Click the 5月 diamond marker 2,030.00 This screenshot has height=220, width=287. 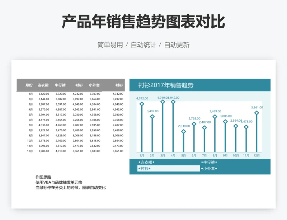pyautogui.click(x=183, y=131)
